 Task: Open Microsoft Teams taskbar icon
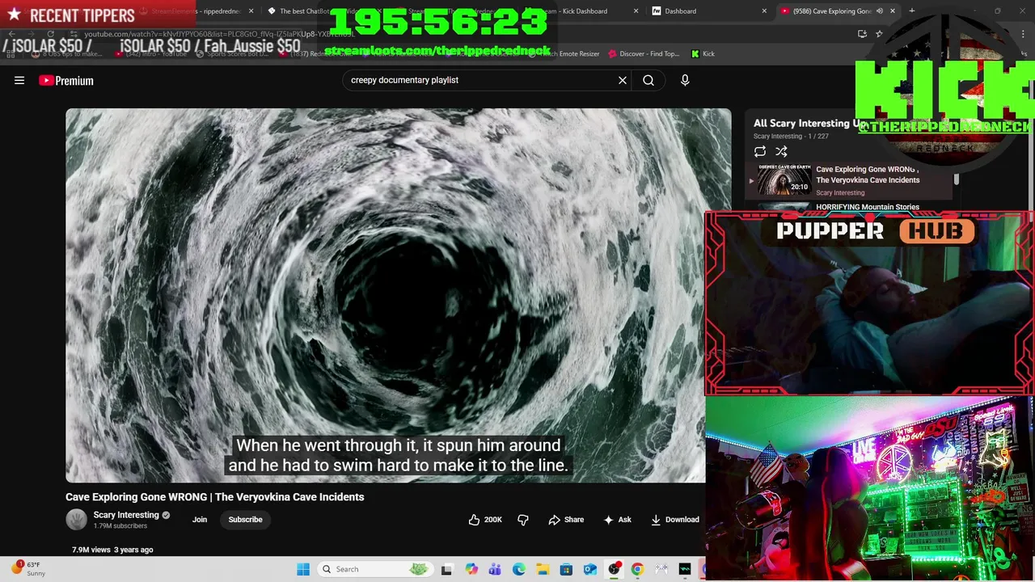pyautogui.click(x=495, y=569)
